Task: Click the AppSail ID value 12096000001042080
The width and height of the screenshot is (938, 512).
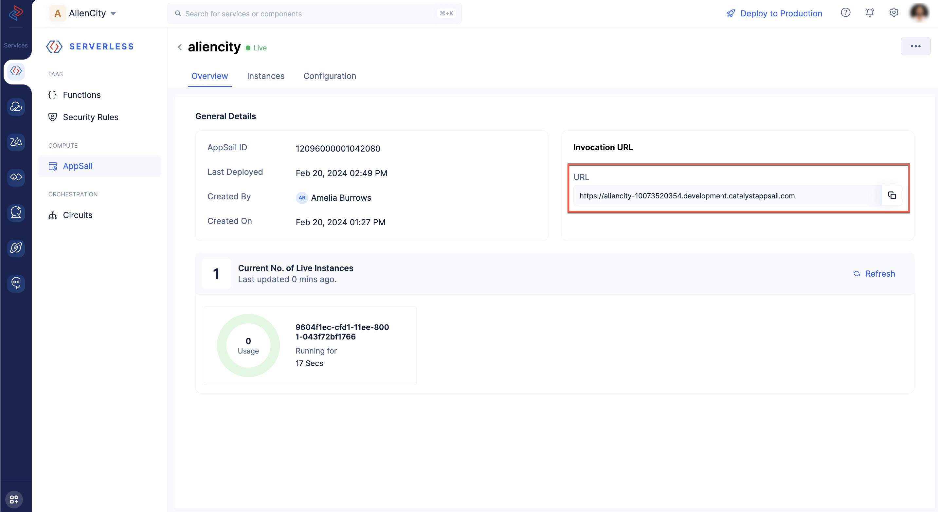Action: coord(338,149)
